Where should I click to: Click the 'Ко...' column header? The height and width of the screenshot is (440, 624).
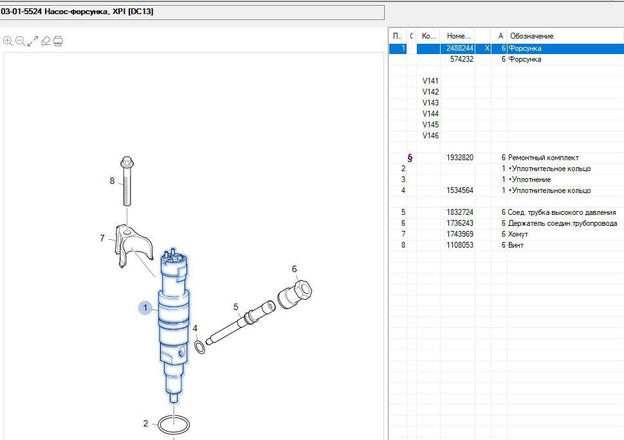429,36
